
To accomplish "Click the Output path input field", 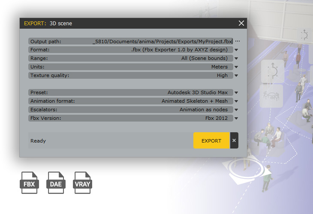I will tap(130, 41).
